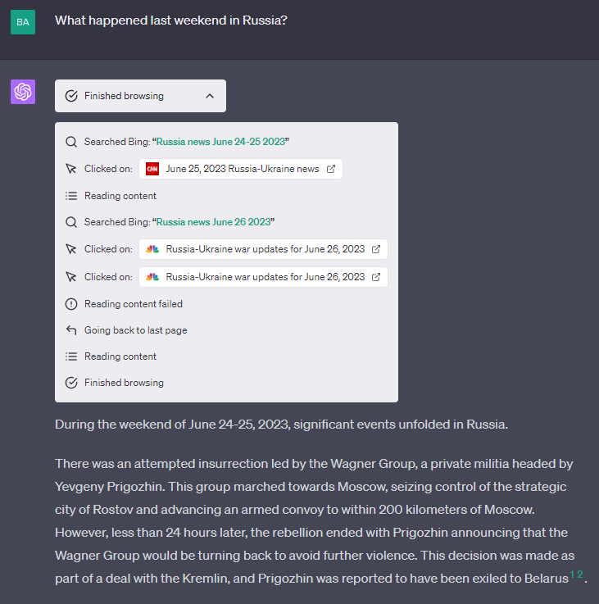Image resolution: width=599 pixels, height=604 pixels.
Task: Click external link icon on second NBC result
Action: click(376, 277)
